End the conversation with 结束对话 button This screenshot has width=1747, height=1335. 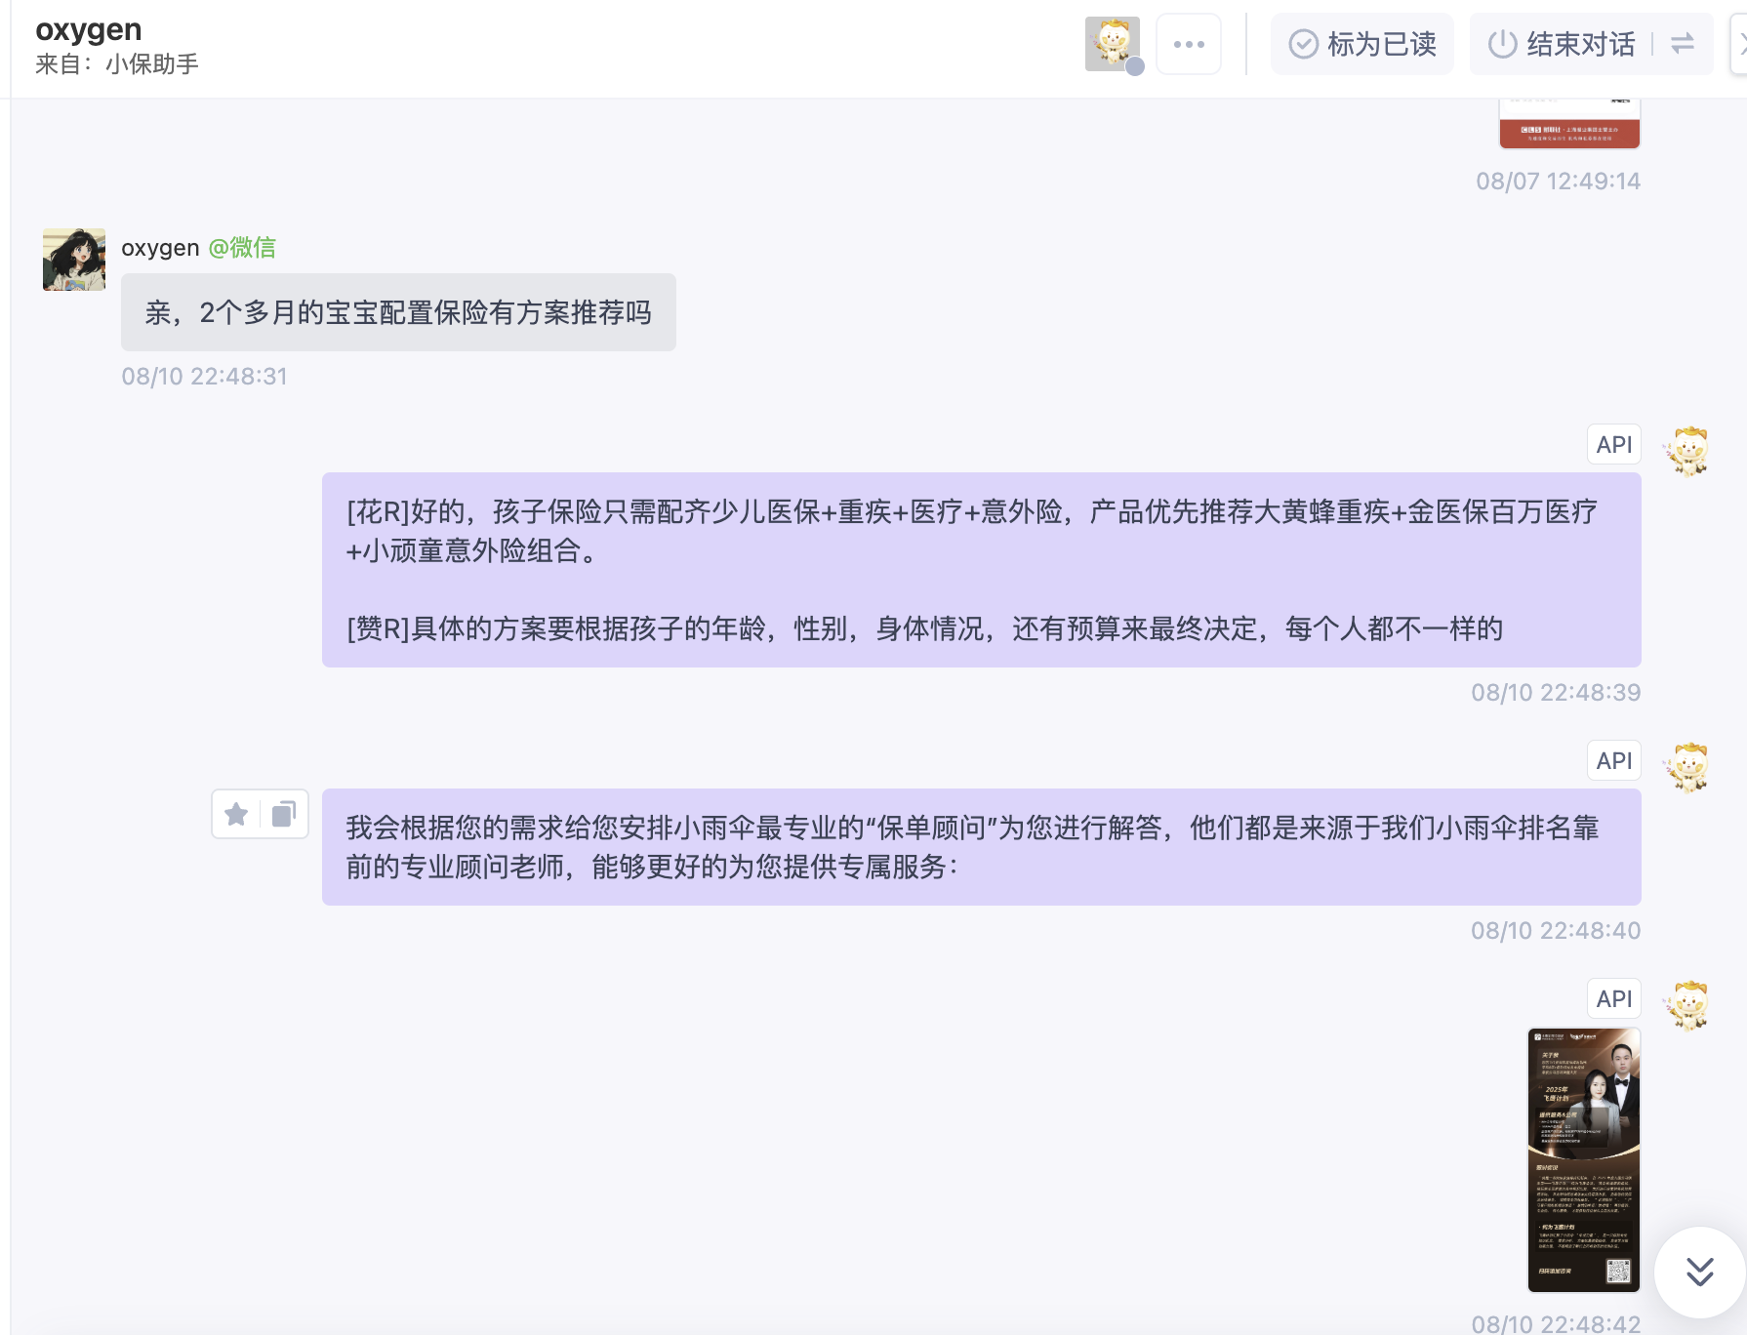click(x=1562, y=44)
